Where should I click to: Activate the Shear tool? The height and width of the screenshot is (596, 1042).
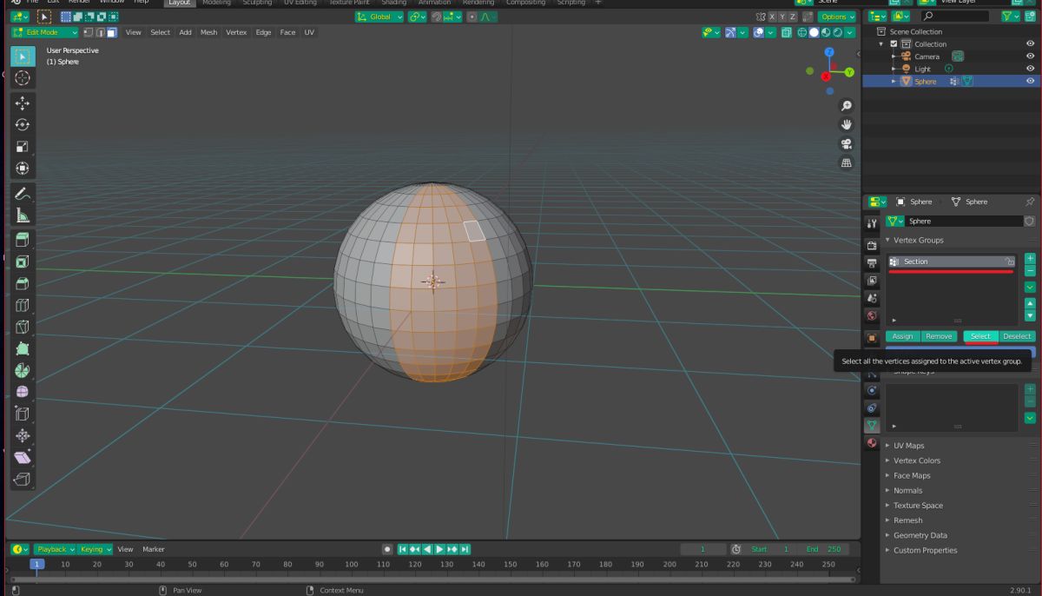pos(23,457)
